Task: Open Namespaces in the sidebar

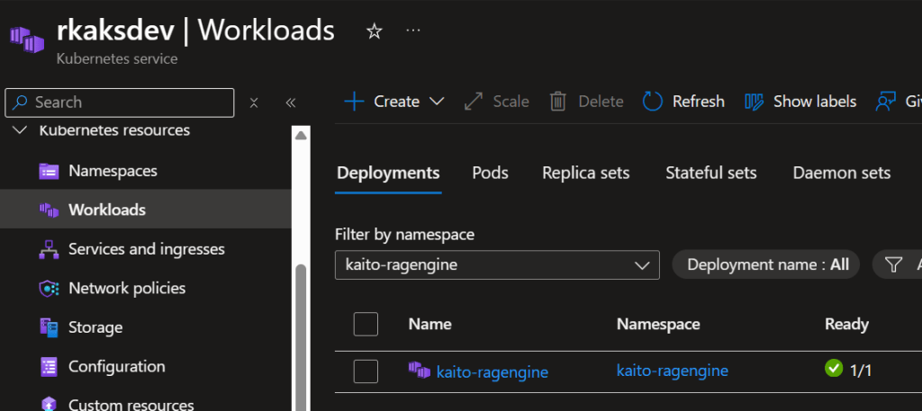Action: [113, 171]
